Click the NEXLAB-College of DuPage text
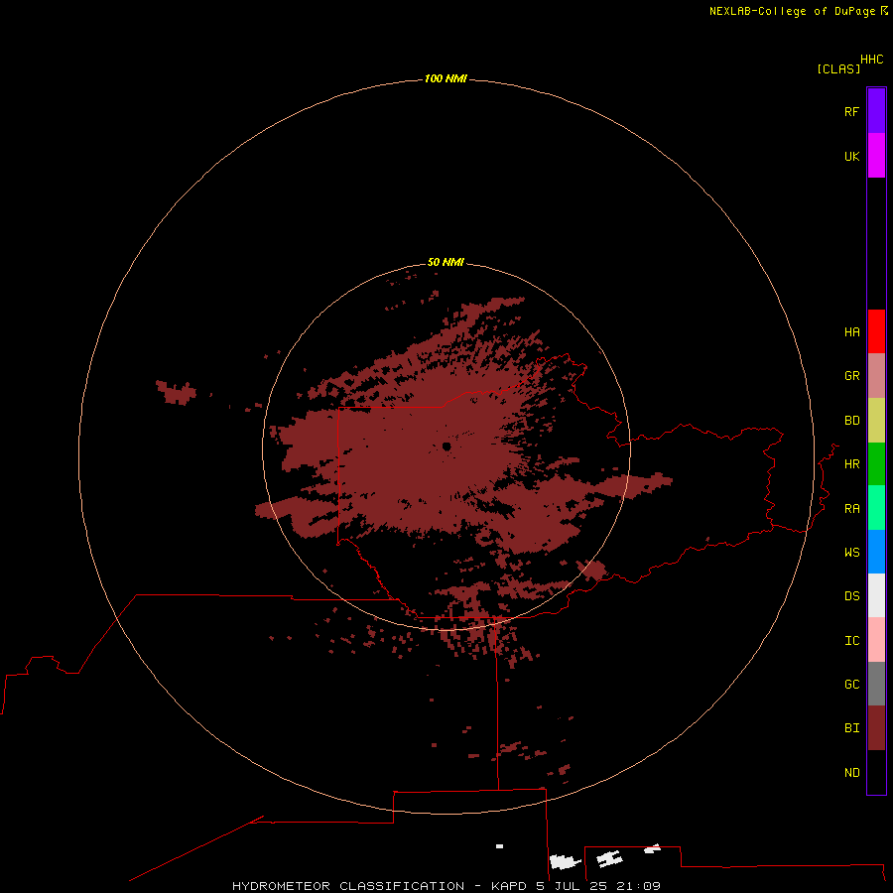893x893 pixels. pos(792,11)
